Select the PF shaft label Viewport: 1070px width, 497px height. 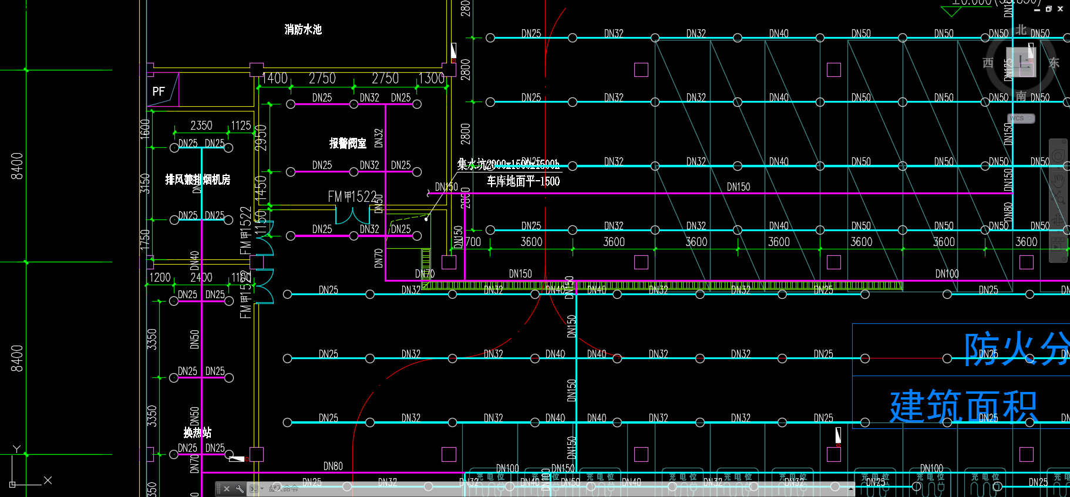[159, 92]
